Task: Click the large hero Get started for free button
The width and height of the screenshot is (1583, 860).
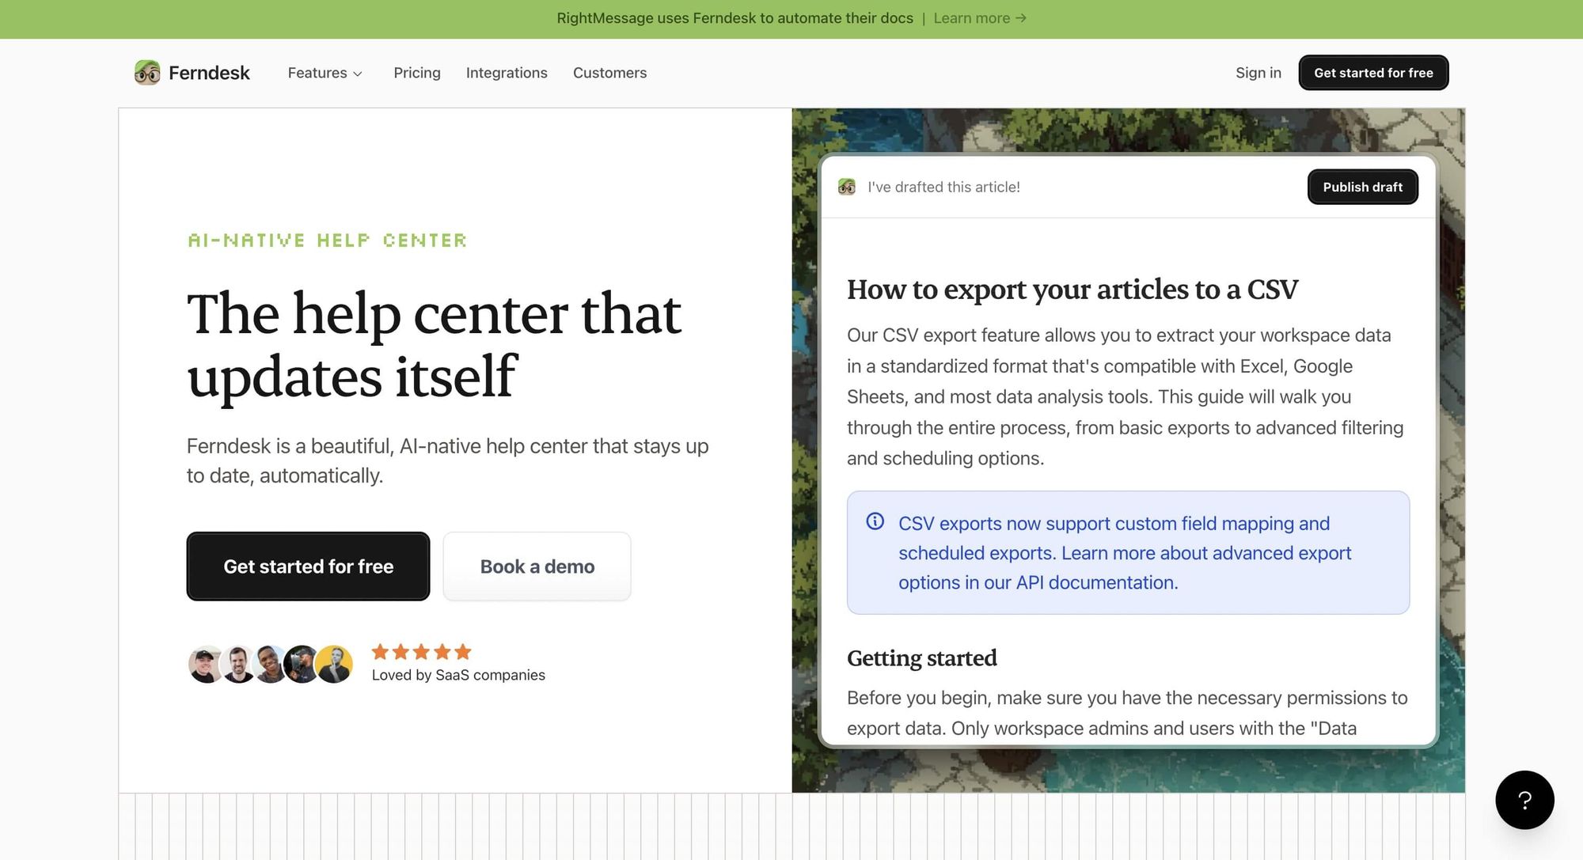Action: pos(308,566)
